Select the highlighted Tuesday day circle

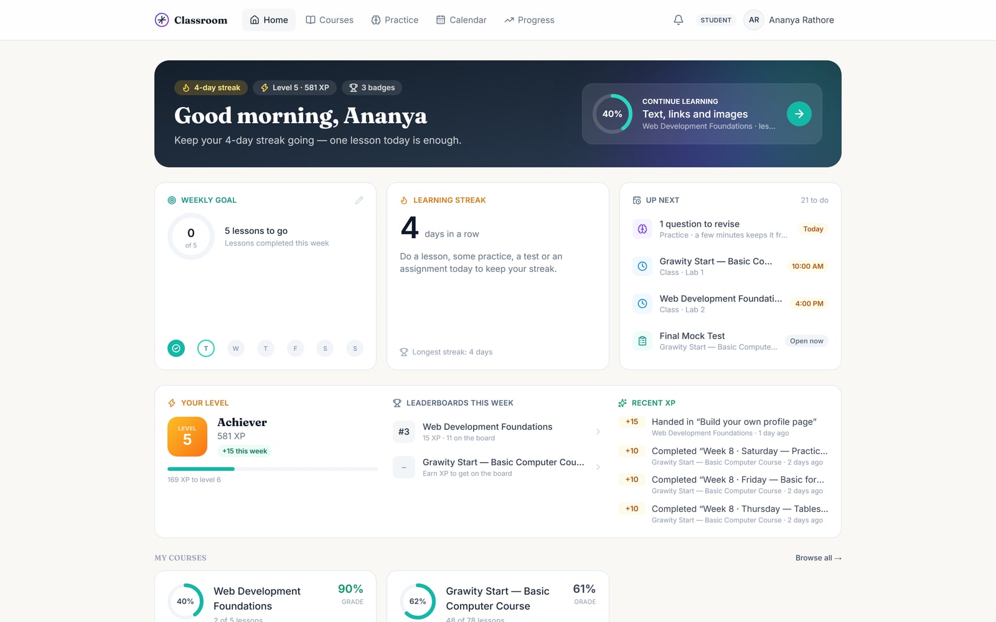tap(206, 348)
